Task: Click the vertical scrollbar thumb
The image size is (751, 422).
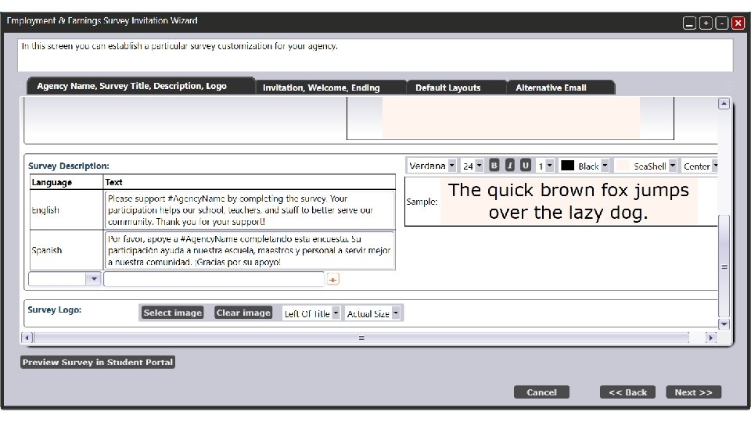Action: pyautogui.click(x=724, y=266)
